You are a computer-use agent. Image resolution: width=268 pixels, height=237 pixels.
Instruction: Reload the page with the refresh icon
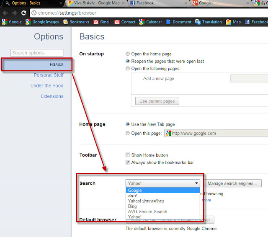tap(23, 13)
